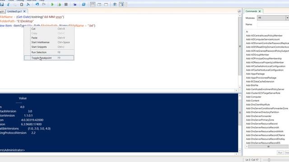Click the Save script toolbar icon
The image size is (289, 162).
click(2, 4)
